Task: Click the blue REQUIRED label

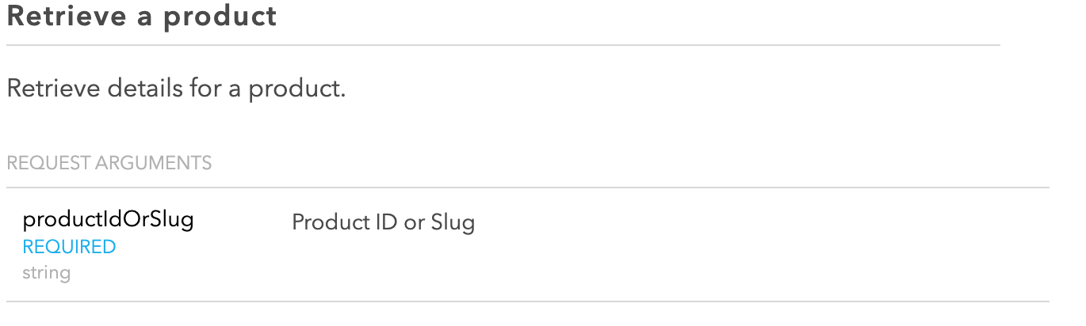Action: tap(69, 247)
